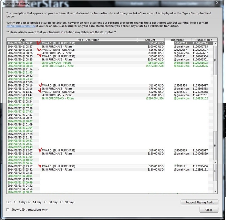
Task: Select transaction number 1126262501
Action: (x=200, y=59)
